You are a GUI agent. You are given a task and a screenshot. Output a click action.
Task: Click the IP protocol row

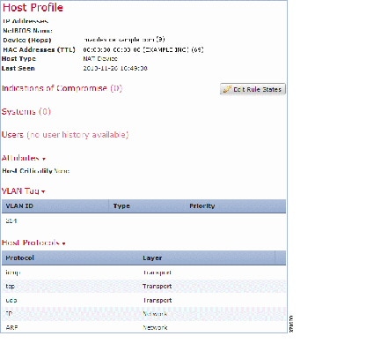[143, 314]
